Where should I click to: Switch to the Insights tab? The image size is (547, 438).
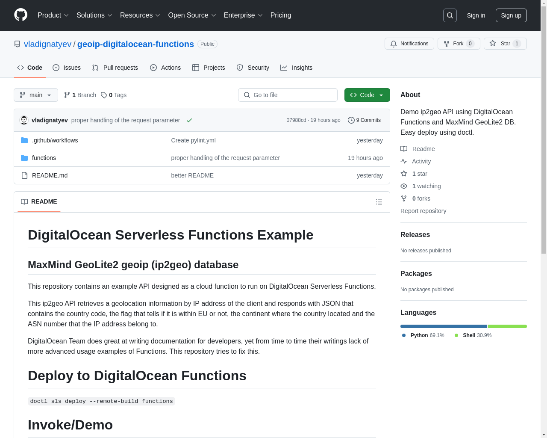tap(297, 68)
